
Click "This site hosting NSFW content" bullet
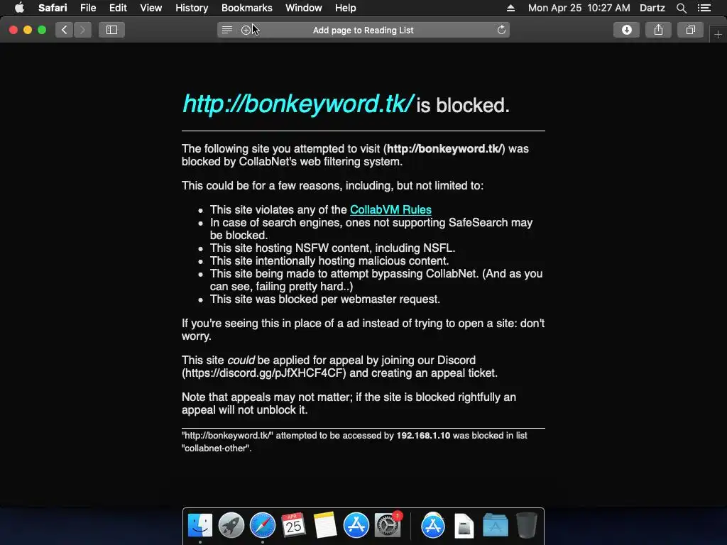332,248
